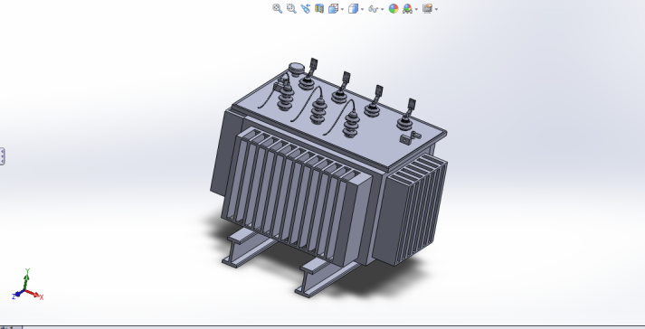
Task: Expand the View Orientation dropdown arrow
Action: tap(342, 9)
